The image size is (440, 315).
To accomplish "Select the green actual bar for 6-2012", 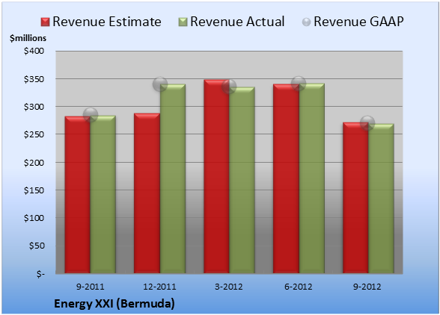I will 311,178.
